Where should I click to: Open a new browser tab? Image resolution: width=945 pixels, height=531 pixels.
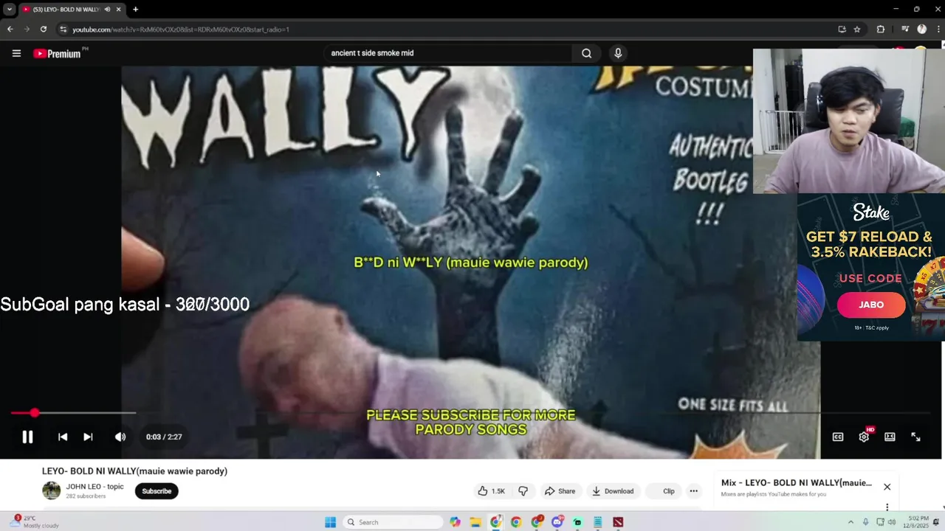[135, 10]
